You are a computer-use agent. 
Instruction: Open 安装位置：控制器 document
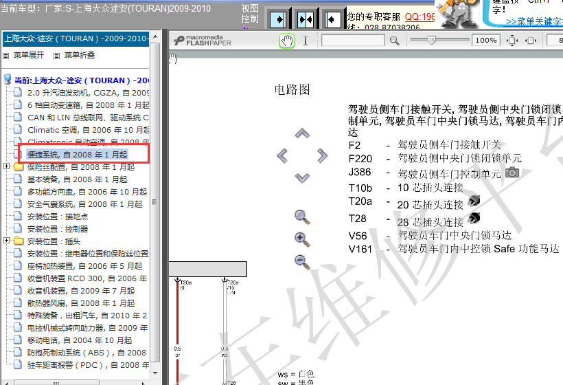pos(58,229)
